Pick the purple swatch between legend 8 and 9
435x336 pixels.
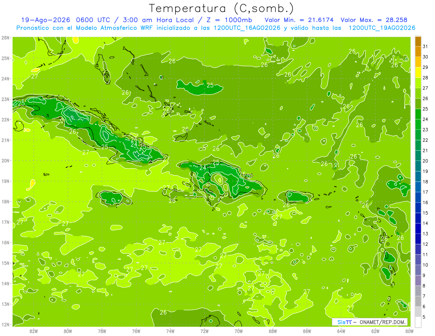(418, 280)
